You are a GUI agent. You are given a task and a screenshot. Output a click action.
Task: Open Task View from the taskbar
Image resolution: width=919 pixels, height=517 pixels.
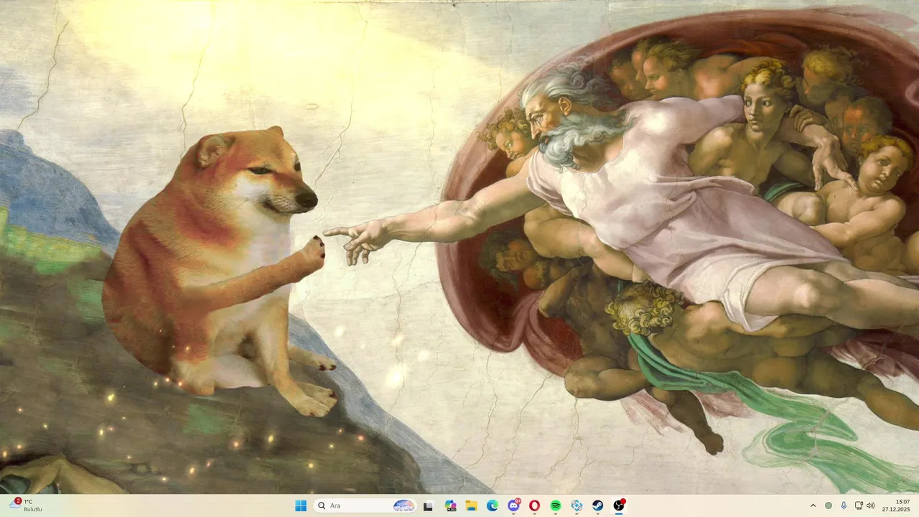(x=428, y=506)
